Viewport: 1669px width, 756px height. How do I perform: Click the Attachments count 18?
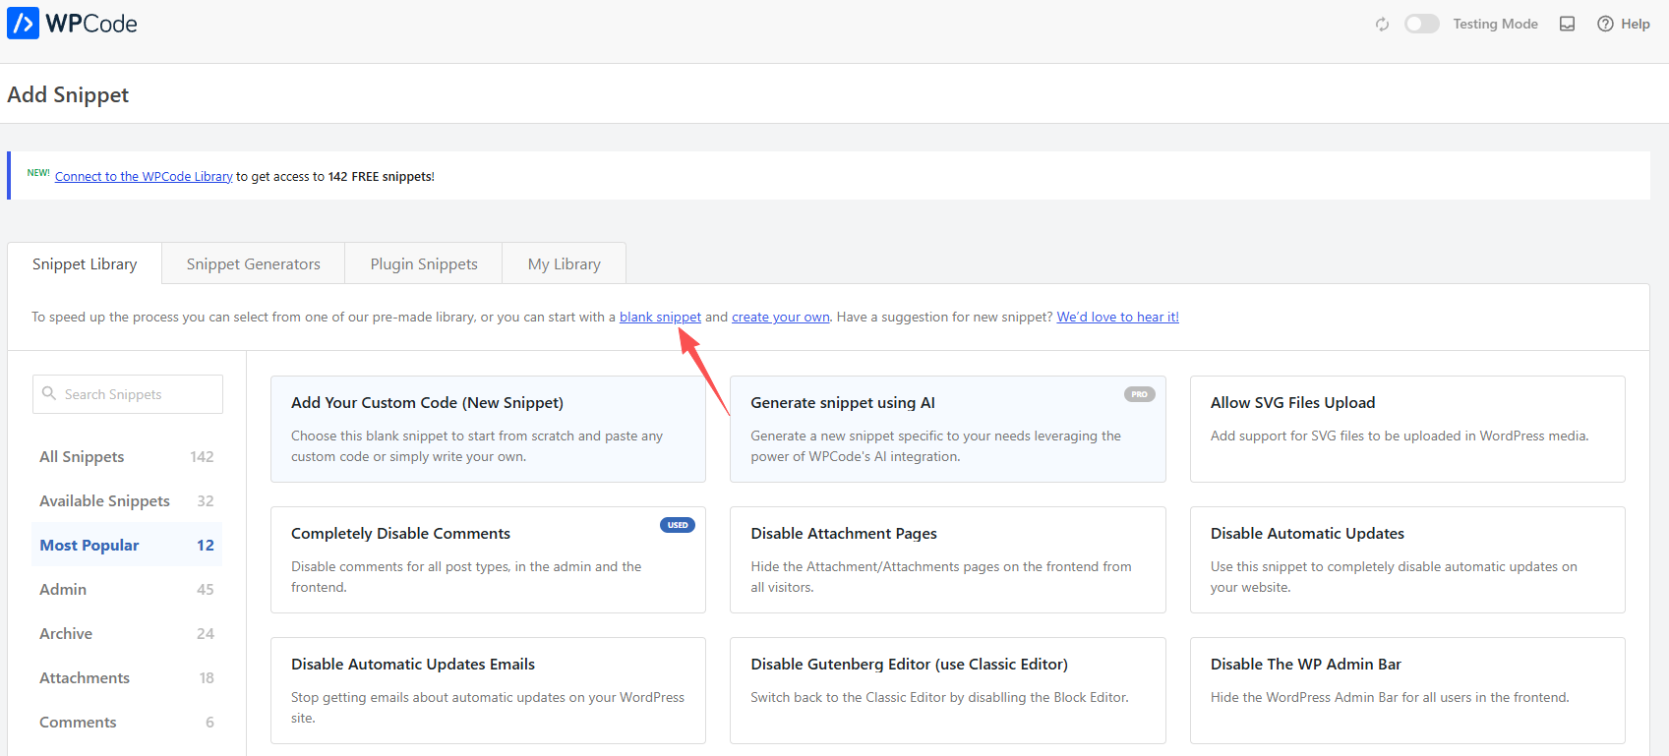207,677
